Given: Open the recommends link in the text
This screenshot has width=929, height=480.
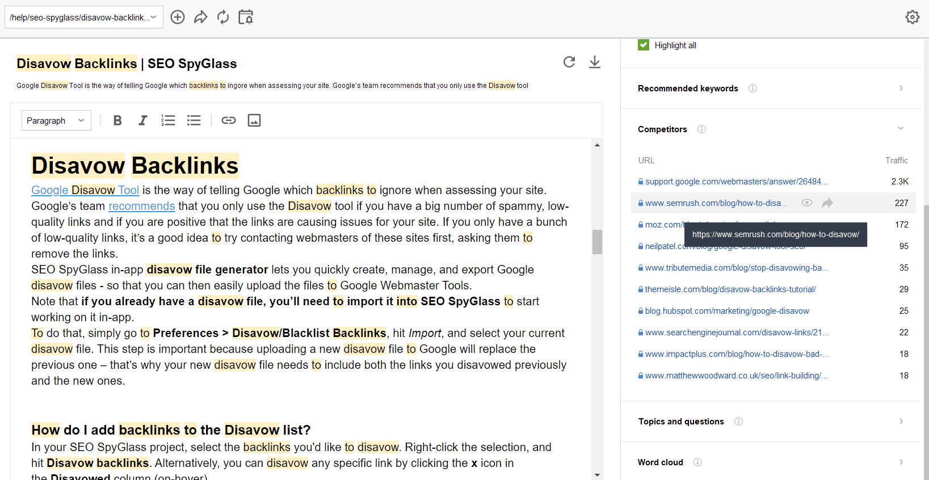Looking at the screenshot, I should coord(142,206).
